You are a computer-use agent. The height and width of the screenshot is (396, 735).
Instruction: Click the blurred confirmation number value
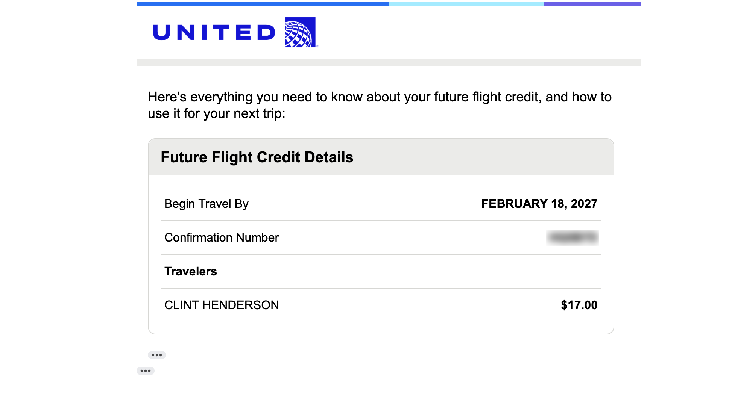pyautogui.click(x=572, y=237)
